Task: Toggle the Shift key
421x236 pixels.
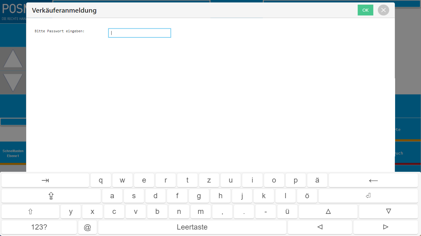Action: [30, 212]
